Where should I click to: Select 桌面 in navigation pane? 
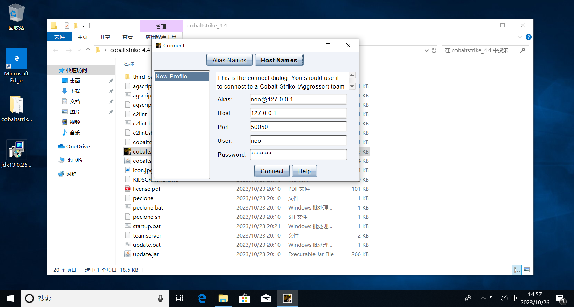click(75, 81)
